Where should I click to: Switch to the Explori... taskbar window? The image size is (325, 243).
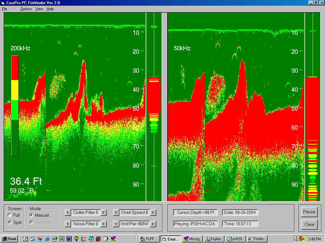(x=214, y=239)
